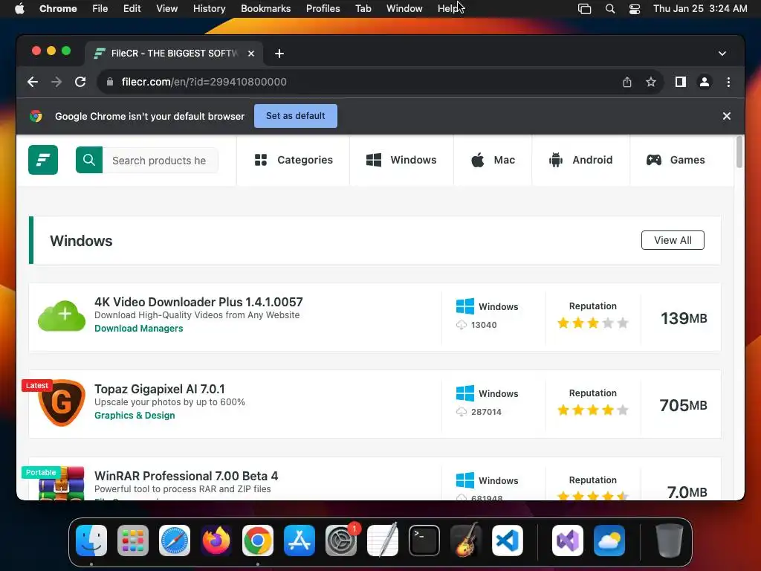Focus the Search products input field
The image size is (761, 571).
point(160,161)
